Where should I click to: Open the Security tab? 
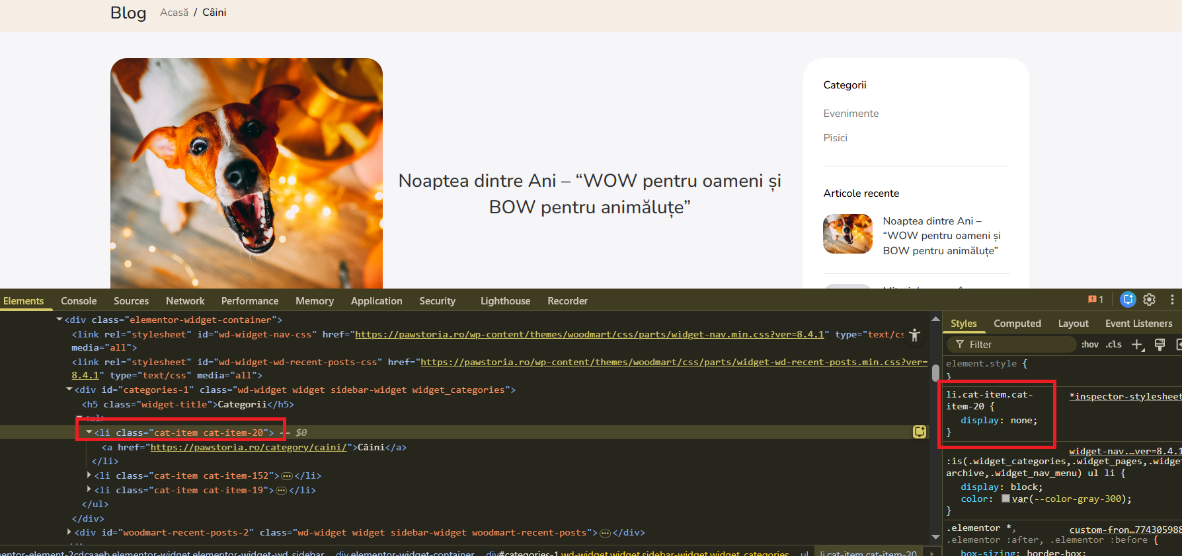point(438,301)
